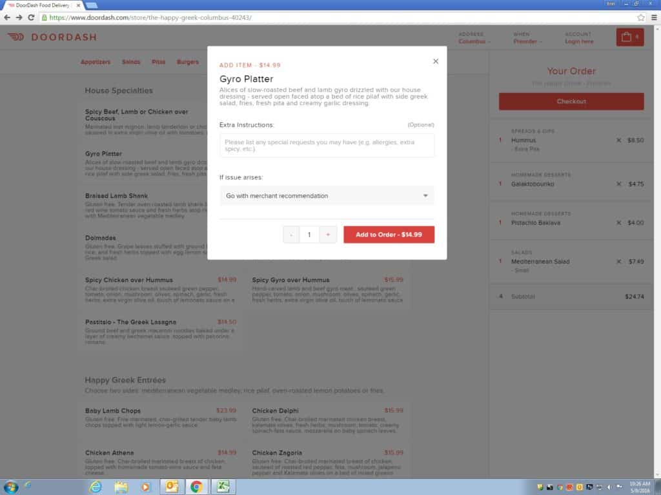
Task: Launch Internet Explorer from the taskbar
Action: [x=96, y=487]
